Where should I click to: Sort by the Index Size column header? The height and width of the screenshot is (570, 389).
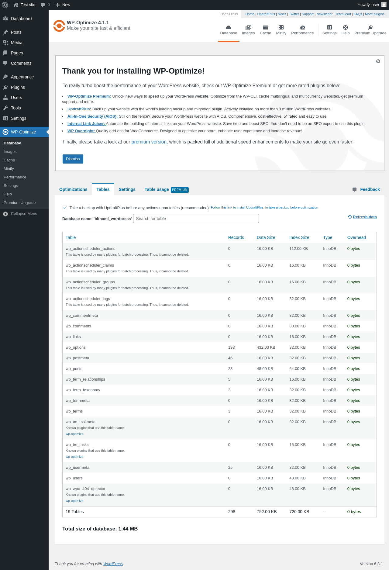pos(299,237)
